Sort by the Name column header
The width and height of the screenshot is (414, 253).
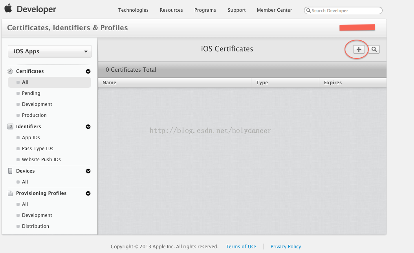point(174,82)
